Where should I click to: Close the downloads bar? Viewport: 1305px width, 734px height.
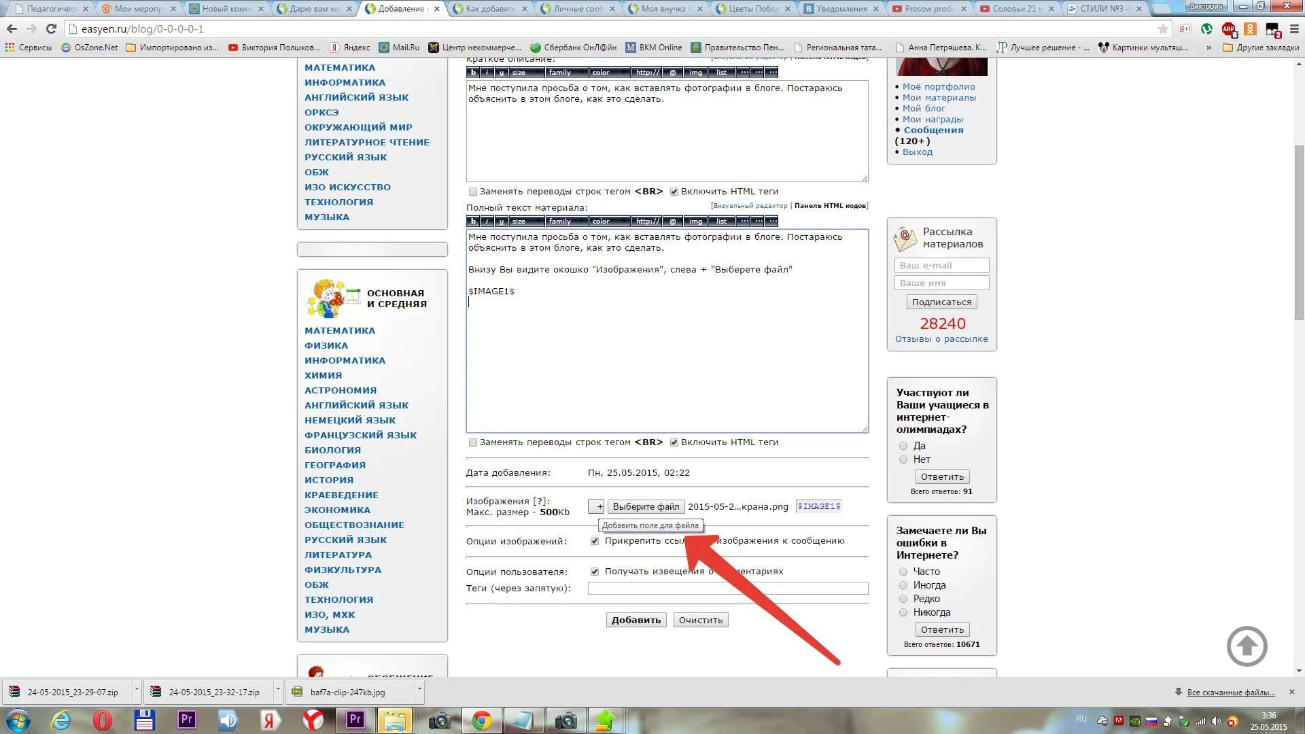(x=1292, y=692)
